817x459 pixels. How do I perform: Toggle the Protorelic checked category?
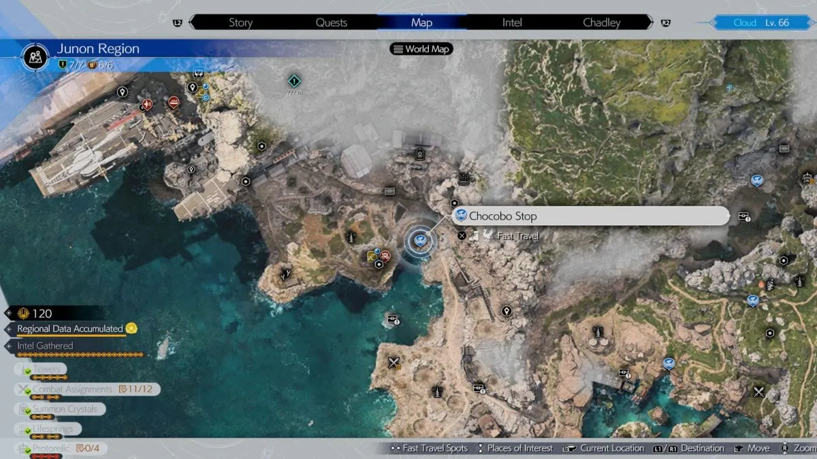coord(61,449)
